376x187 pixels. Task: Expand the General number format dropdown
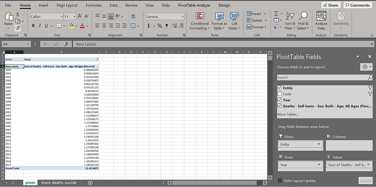pyautogui.click(x=182, y=17)
